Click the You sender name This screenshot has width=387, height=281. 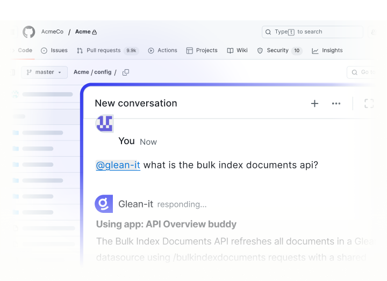(127, 141)
